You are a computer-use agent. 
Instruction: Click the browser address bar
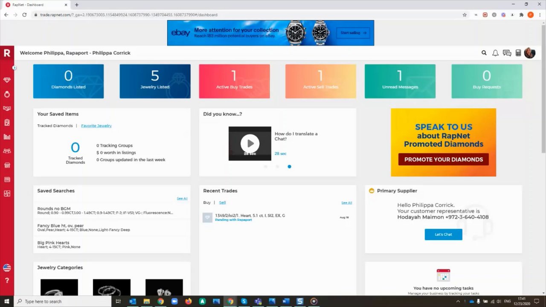tap(247, 14)
